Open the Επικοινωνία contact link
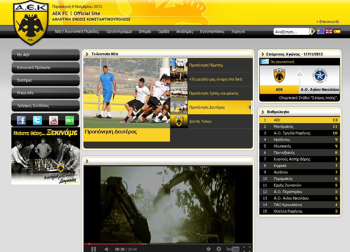 click(x=328, y=22)
